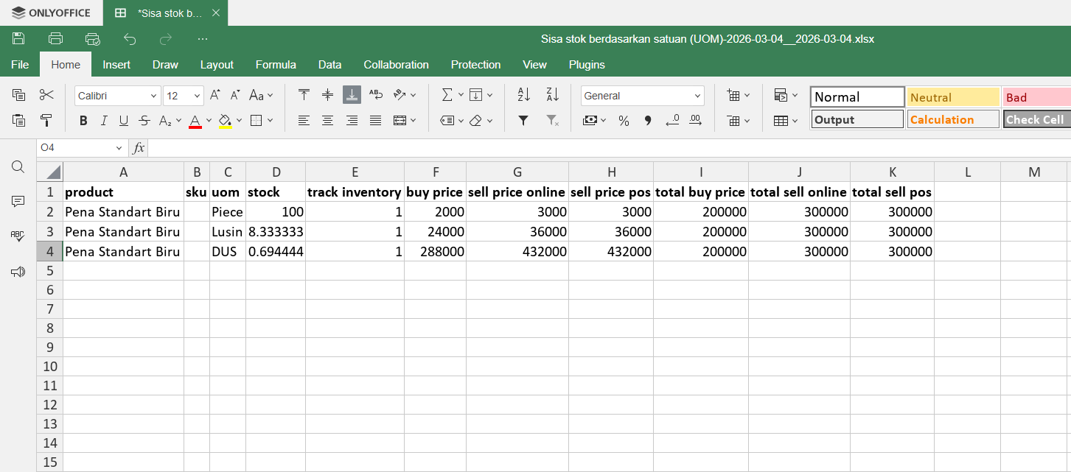Decrease decimal places
The width and height of the screenshot is (1071, 472).
672,120
